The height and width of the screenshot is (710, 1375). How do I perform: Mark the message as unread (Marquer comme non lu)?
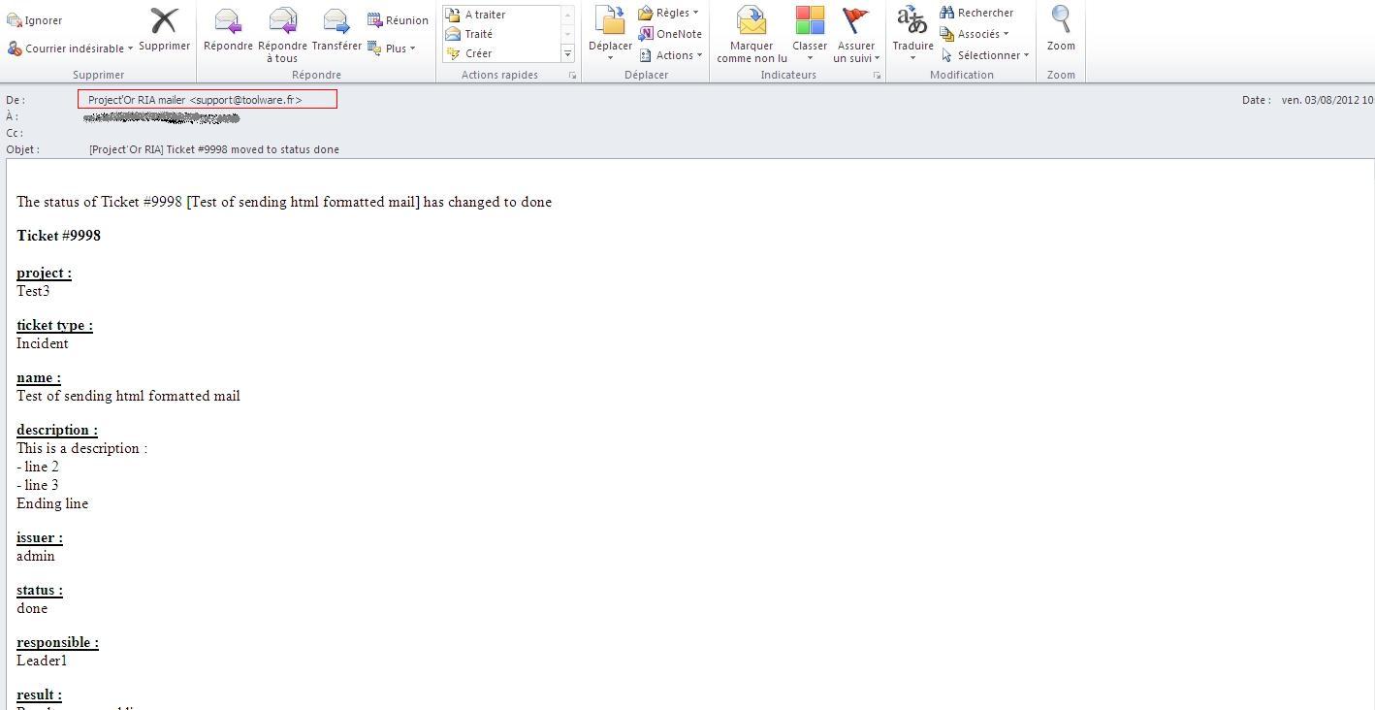coord(751,35)
